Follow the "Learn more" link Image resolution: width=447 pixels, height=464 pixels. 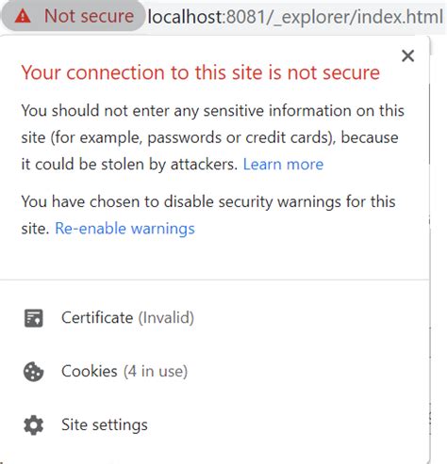pyautogui.click(x=283, y=164)
